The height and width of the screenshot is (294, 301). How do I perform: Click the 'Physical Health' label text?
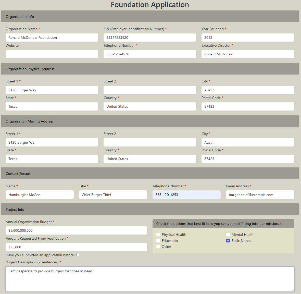tap(174, 235)
